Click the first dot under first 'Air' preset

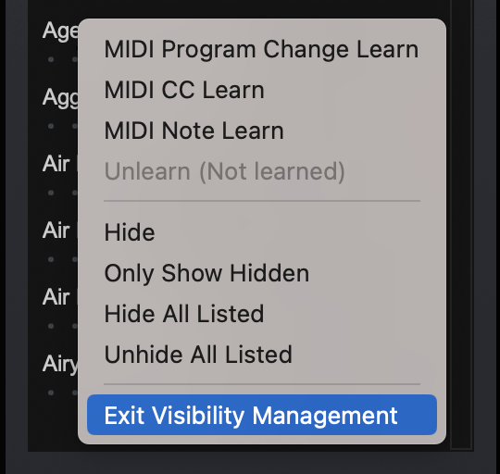(51, 193)
